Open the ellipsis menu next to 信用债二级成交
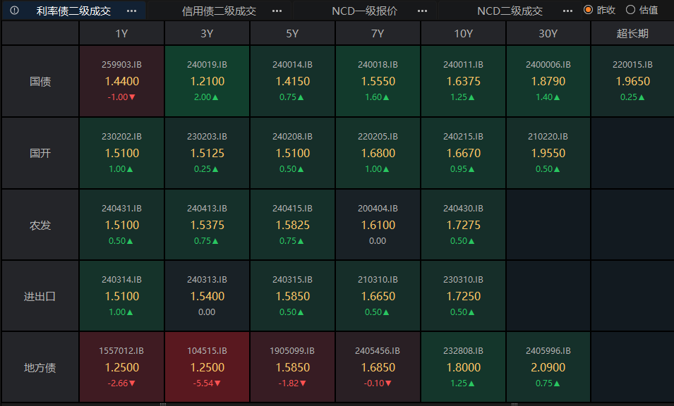Viewport: 674px width, 406px height. point(277,11)
